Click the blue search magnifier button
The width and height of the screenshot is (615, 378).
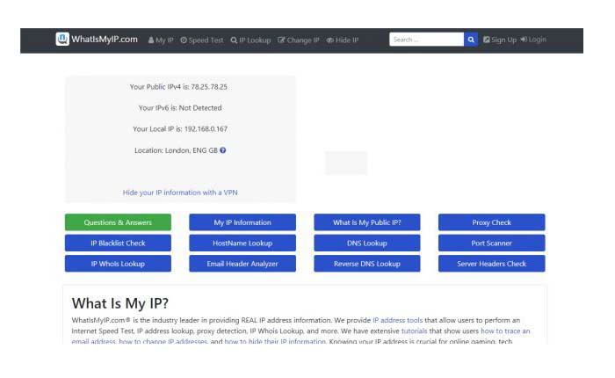coord(471,40)
